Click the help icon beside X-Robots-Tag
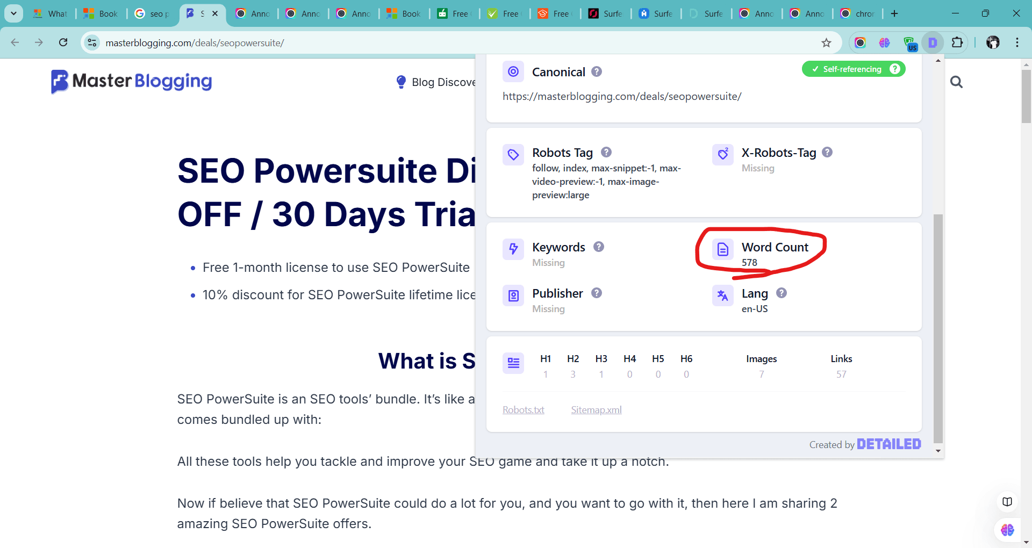 click(827, 152)
